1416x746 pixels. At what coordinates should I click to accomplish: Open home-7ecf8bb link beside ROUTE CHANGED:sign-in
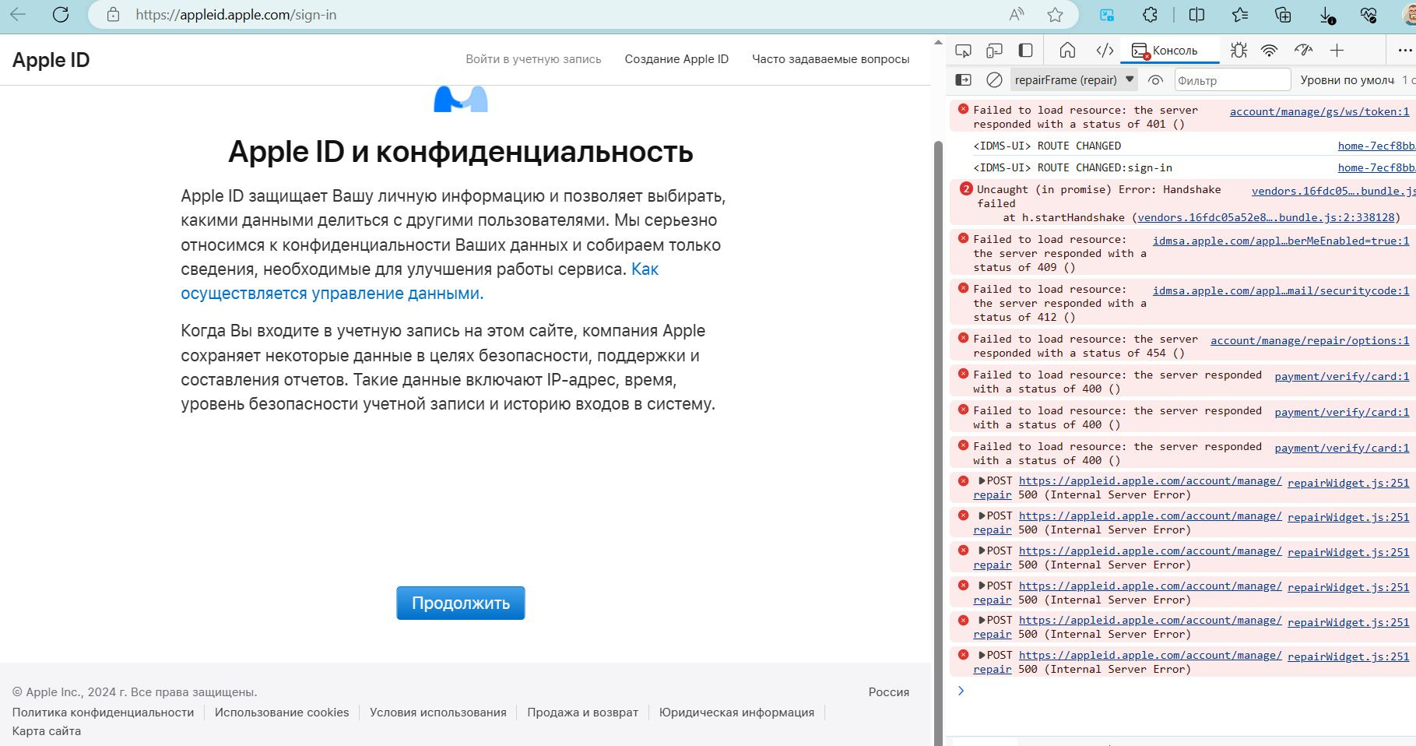(1376, 167)
